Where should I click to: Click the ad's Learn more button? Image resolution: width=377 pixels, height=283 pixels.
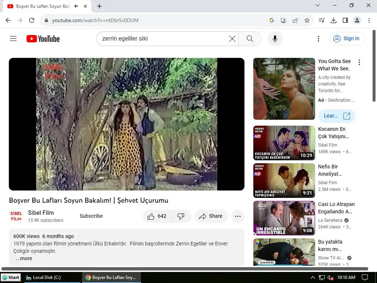(337, 116)
